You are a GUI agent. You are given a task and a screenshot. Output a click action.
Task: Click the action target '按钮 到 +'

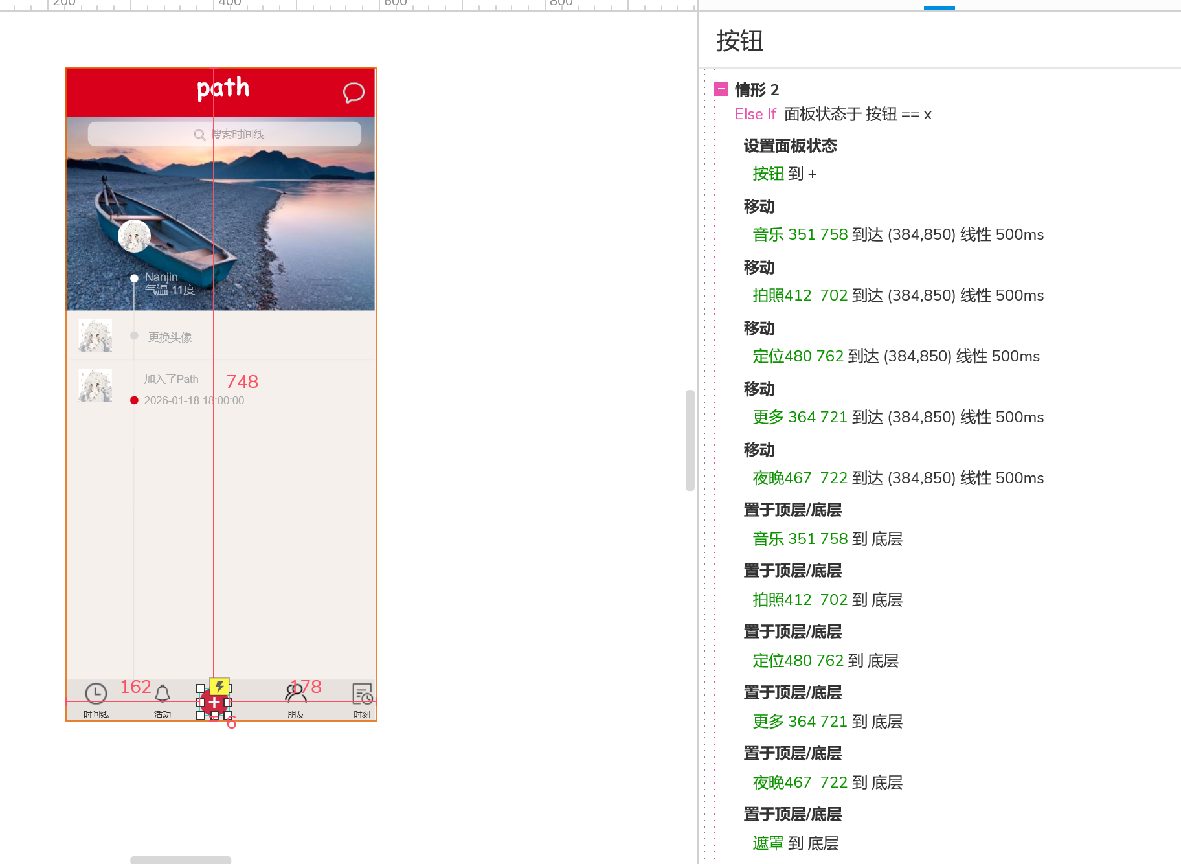(x=785, y=174)
